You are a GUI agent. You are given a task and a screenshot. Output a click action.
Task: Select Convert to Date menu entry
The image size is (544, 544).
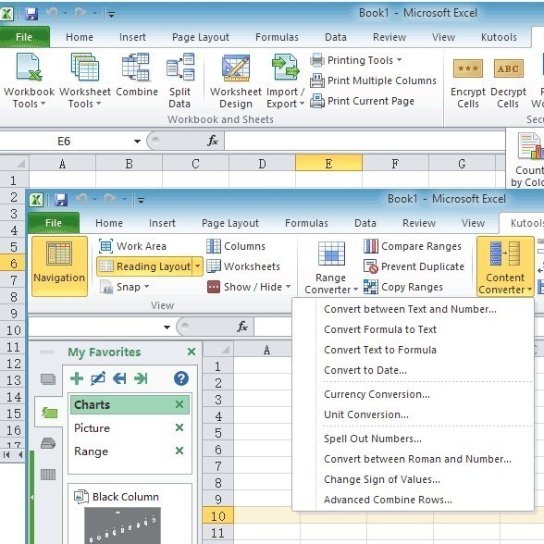click(413, 370)
